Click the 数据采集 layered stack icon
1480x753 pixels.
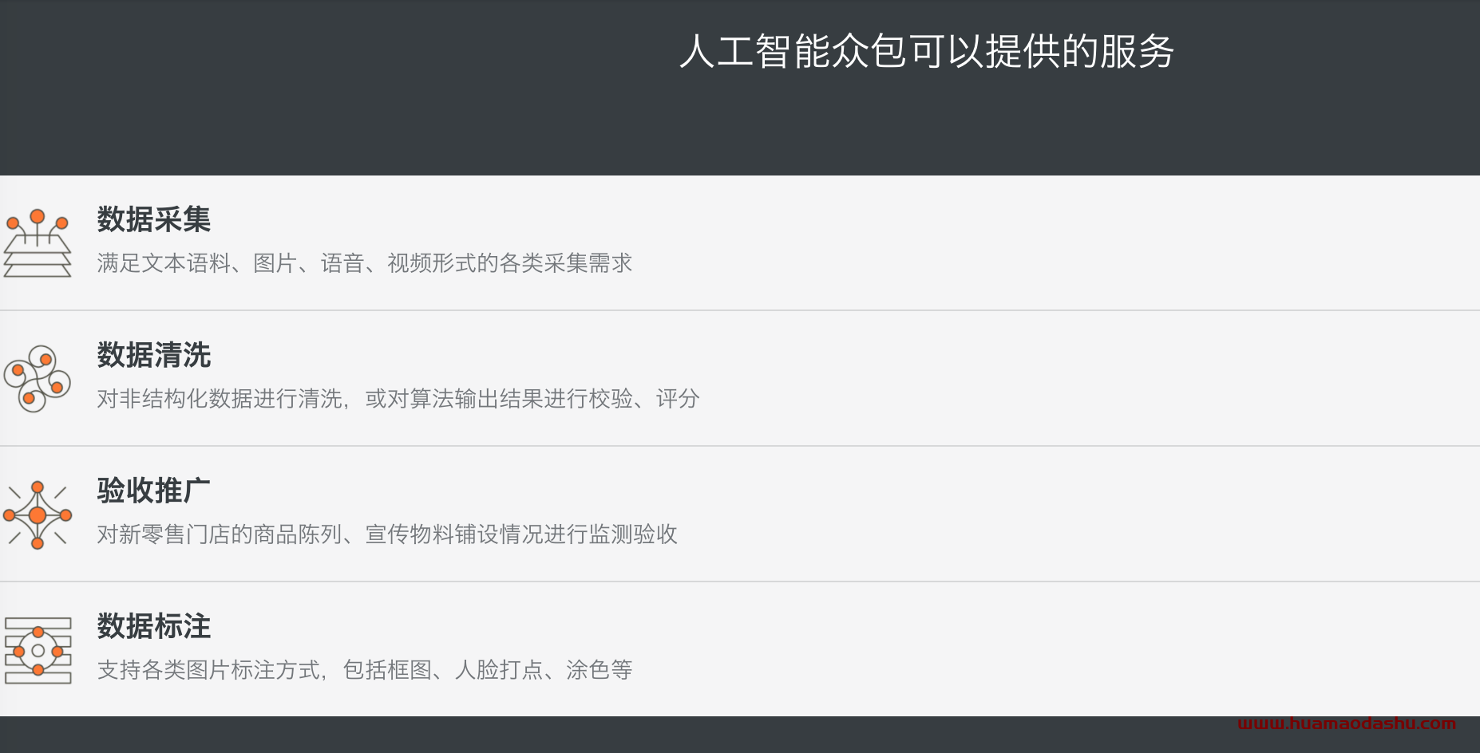coord(38,243)
